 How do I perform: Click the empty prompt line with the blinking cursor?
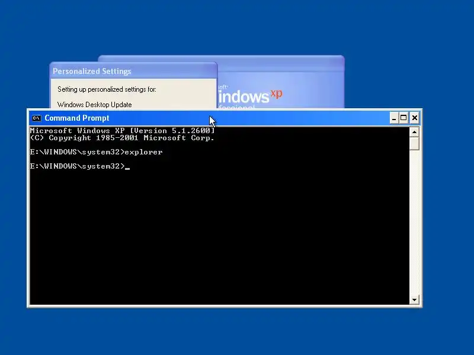coord(80,166)
